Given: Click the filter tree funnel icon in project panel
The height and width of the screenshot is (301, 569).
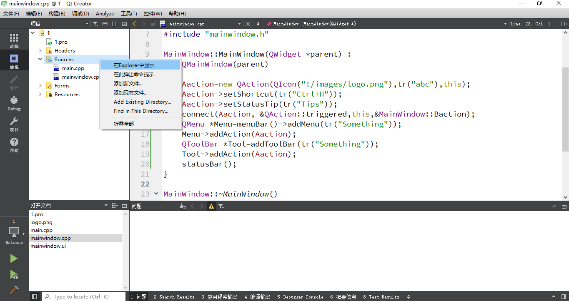Looking at the screenshot, I should coord(95,24).
